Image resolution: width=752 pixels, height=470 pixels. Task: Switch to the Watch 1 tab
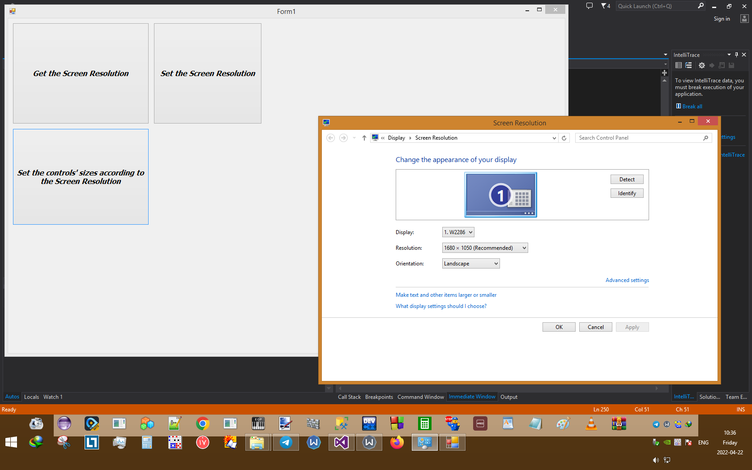point(53,397)
